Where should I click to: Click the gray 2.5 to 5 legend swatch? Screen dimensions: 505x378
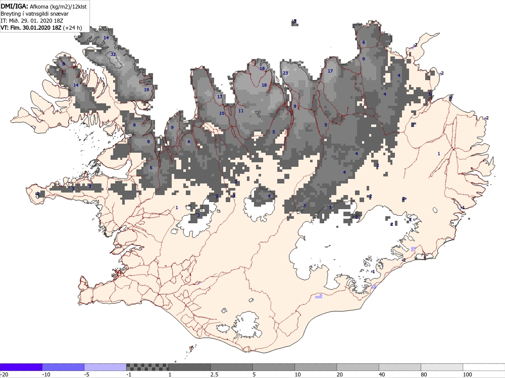[x=232, y=367]
